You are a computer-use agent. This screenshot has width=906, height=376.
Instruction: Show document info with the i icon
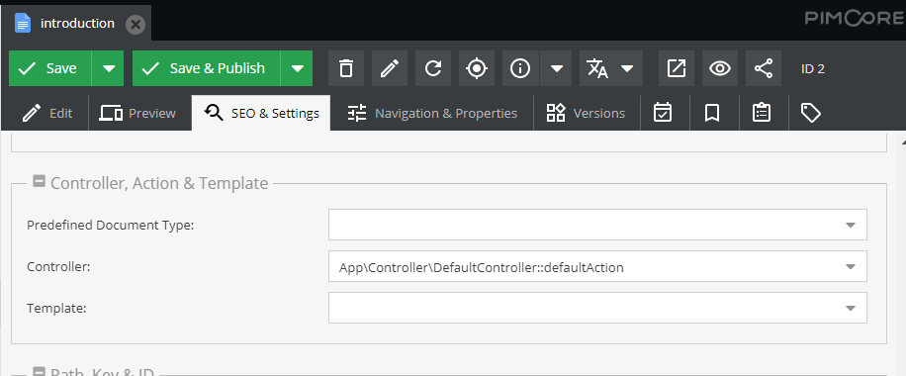[520, 68]
